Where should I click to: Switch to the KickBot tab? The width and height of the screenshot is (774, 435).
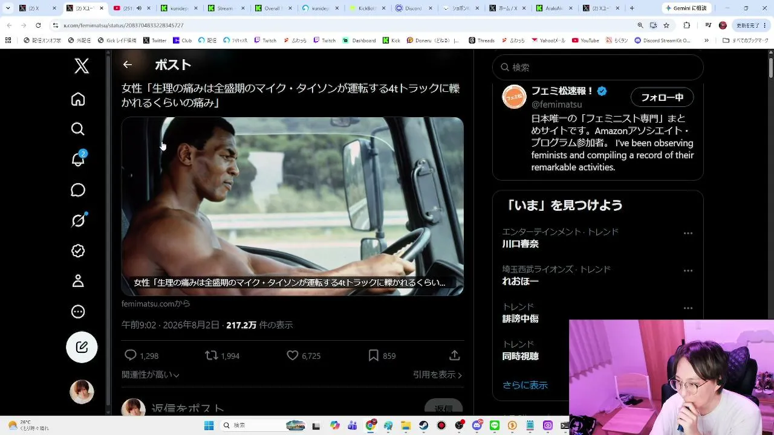[367, 8]
